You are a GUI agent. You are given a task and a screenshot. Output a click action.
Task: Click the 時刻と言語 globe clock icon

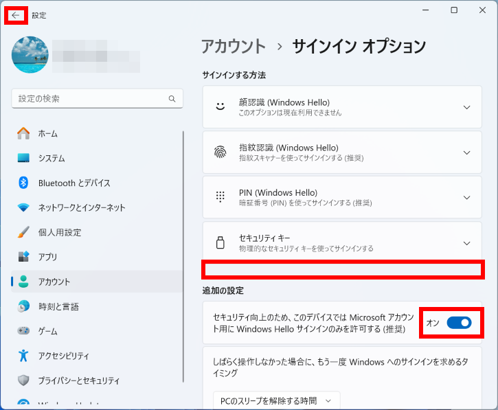(x=23, y=306)
